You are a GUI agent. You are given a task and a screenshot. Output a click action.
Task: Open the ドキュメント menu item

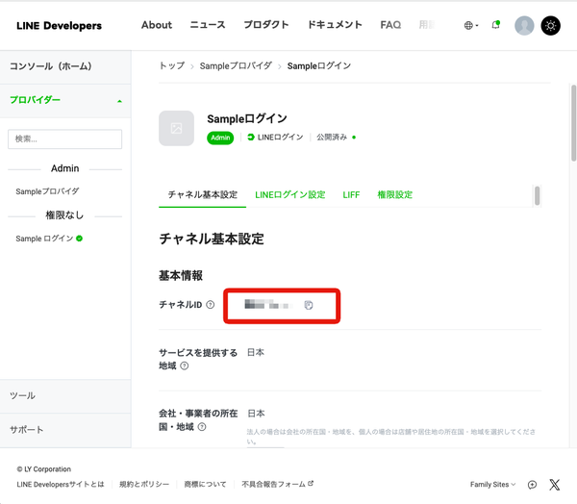pos(335,25)
